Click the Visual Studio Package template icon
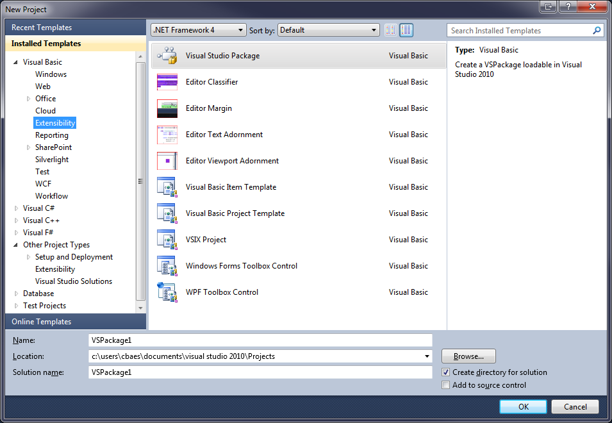This screenshot has height=423, width=612. pos(167,55)
